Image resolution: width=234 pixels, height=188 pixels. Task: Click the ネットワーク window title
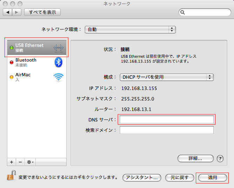(x=117, y=4)
